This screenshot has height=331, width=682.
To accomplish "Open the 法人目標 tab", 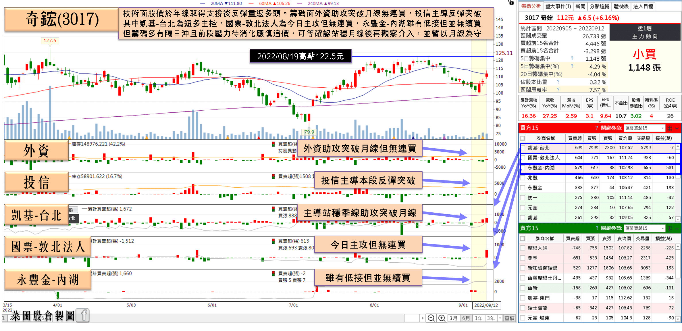I will [643, 6].
